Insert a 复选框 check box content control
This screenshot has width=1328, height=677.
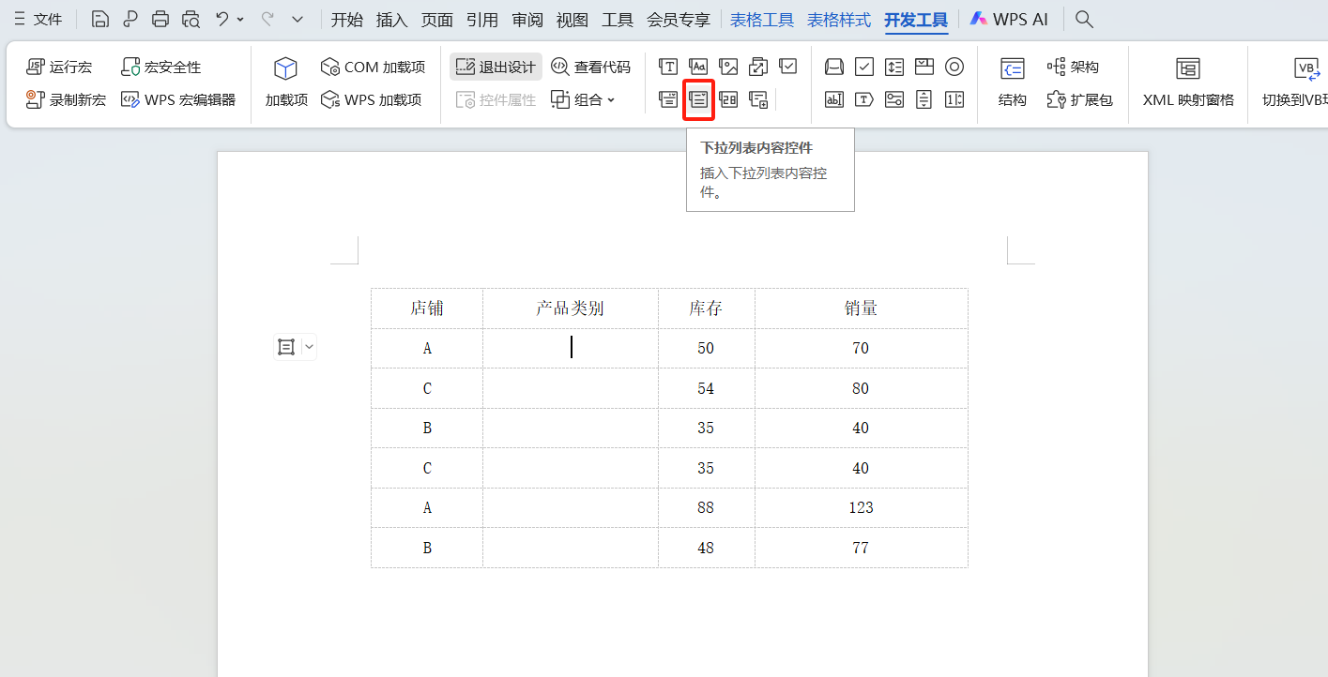788,67
